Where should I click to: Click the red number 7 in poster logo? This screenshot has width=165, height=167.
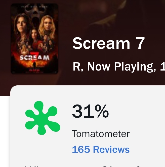point(35,55)
